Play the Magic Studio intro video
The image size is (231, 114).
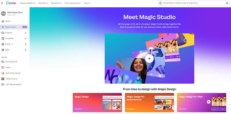point(149,59)
